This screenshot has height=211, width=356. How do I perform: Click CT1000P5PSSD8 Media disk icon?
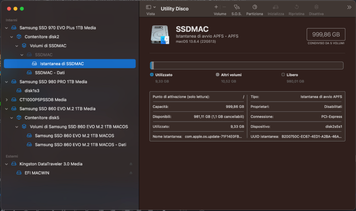click(x=14, y=99)
